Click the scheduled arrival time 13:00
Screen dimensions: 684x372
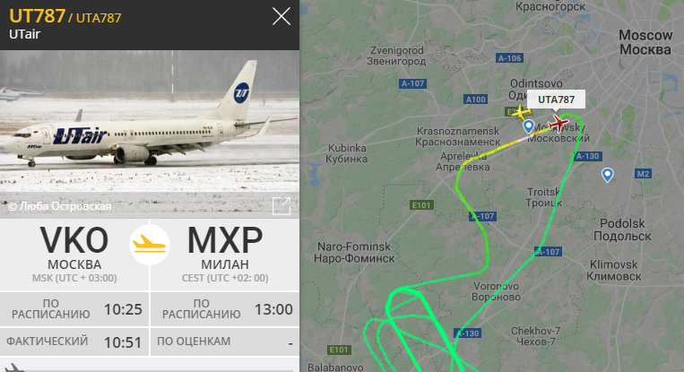pyautogui.click(x=273, y=309)
